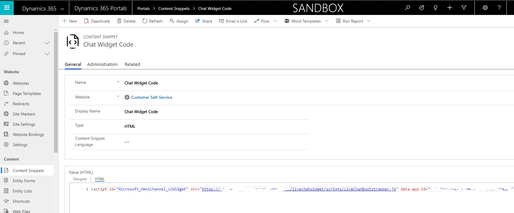Switch to the General tab
The image size is (514, 213).
pyautogui.click(x=73, y=64)
